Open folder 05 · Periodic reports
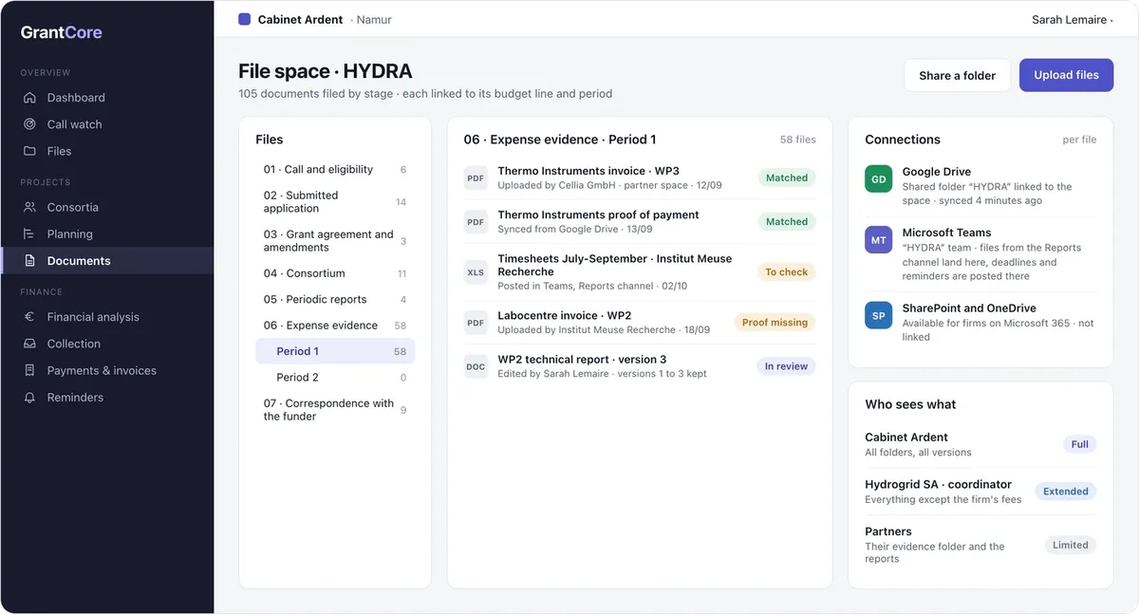Viewport: 1139px width, 615px height. 335,300
